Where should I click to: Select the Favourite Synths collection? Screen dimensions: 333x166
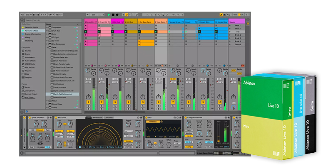(32, 27)
